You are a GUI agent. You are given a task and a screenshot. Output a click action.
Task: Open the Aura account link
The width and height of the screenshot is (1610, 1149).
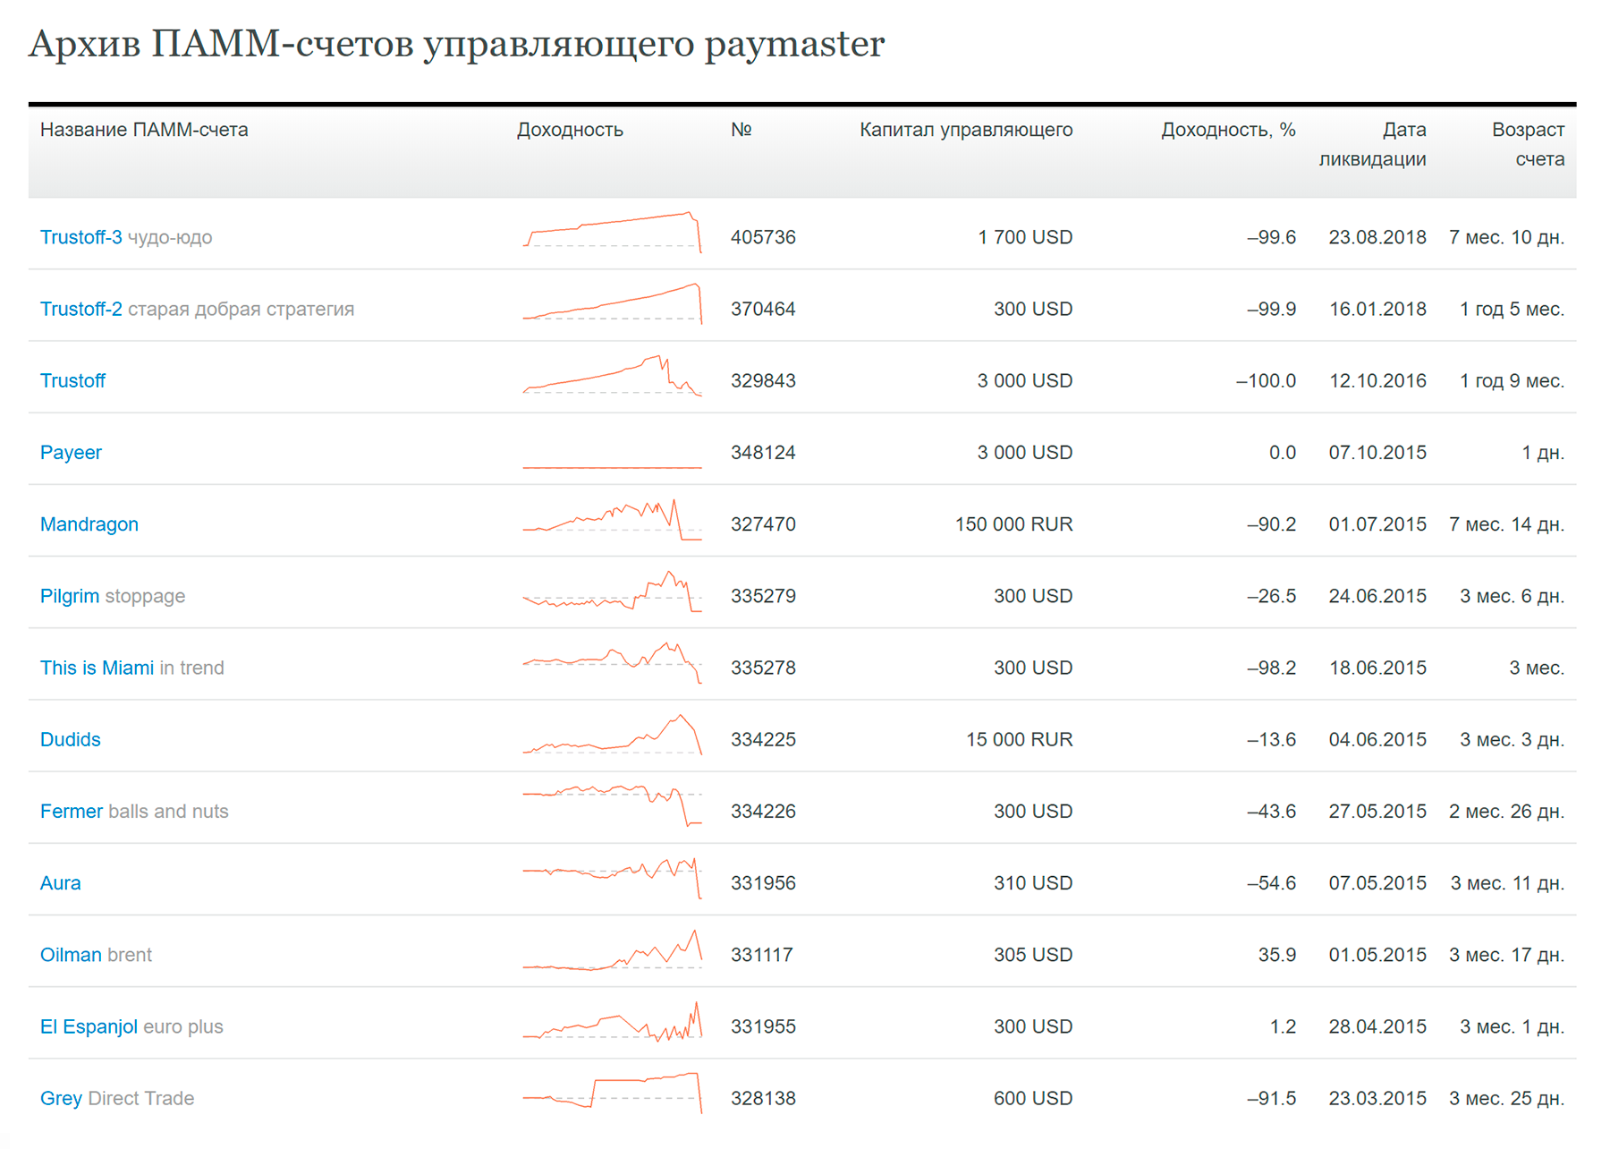click(60, 883)
